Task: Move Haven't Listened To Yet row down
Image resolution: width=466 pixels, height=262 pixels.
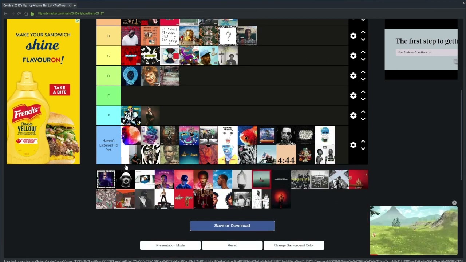Action: click(363, 149)
